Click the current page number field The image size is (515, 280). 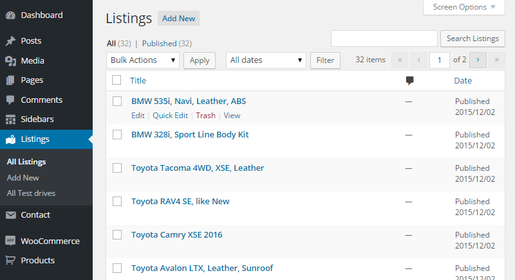tap(439, 60)
